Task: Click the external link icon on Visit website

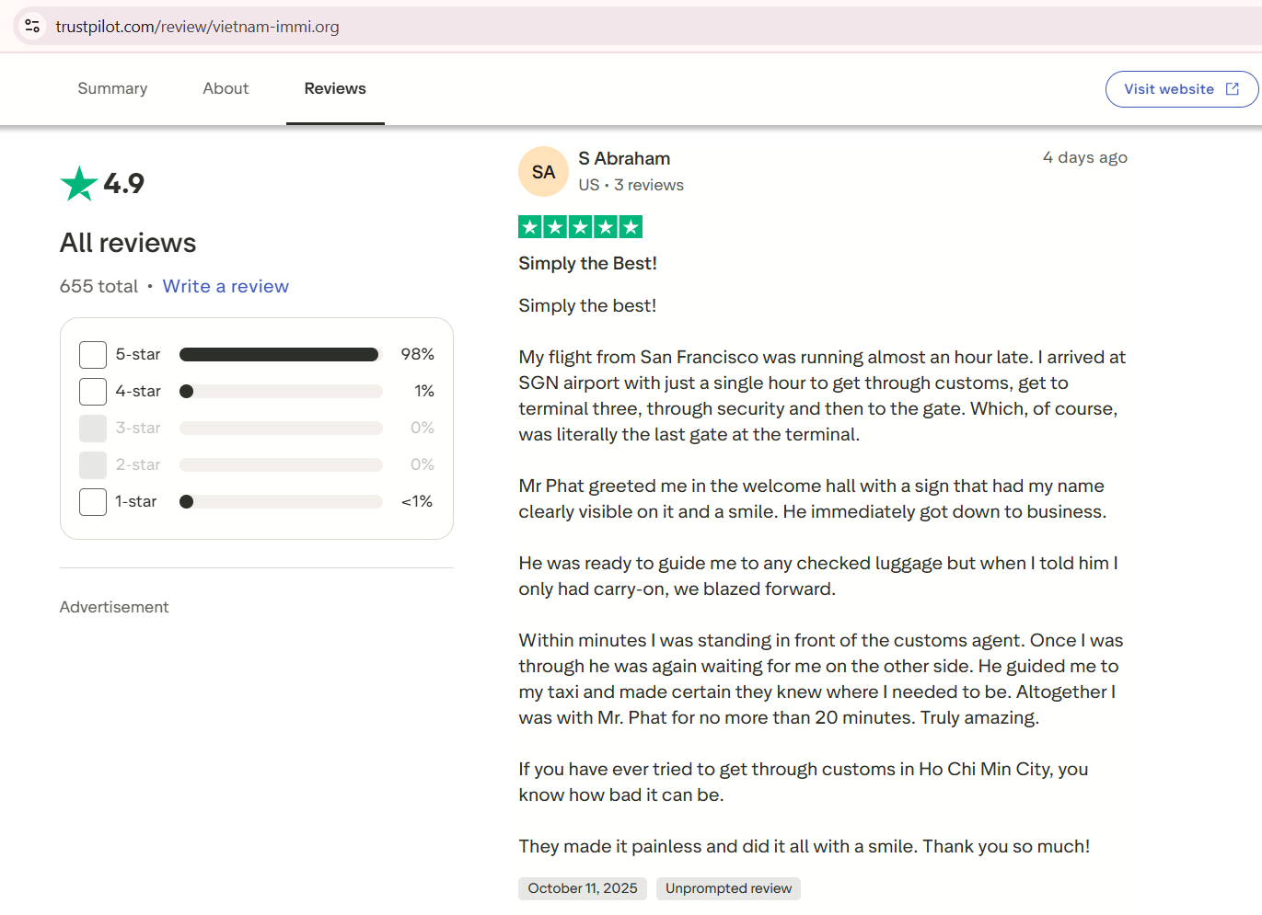Action: [x=1233, y=89]
